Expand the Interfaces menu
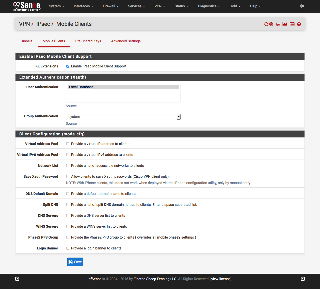This screenshot has height=289, width=320. click(83, 6)
